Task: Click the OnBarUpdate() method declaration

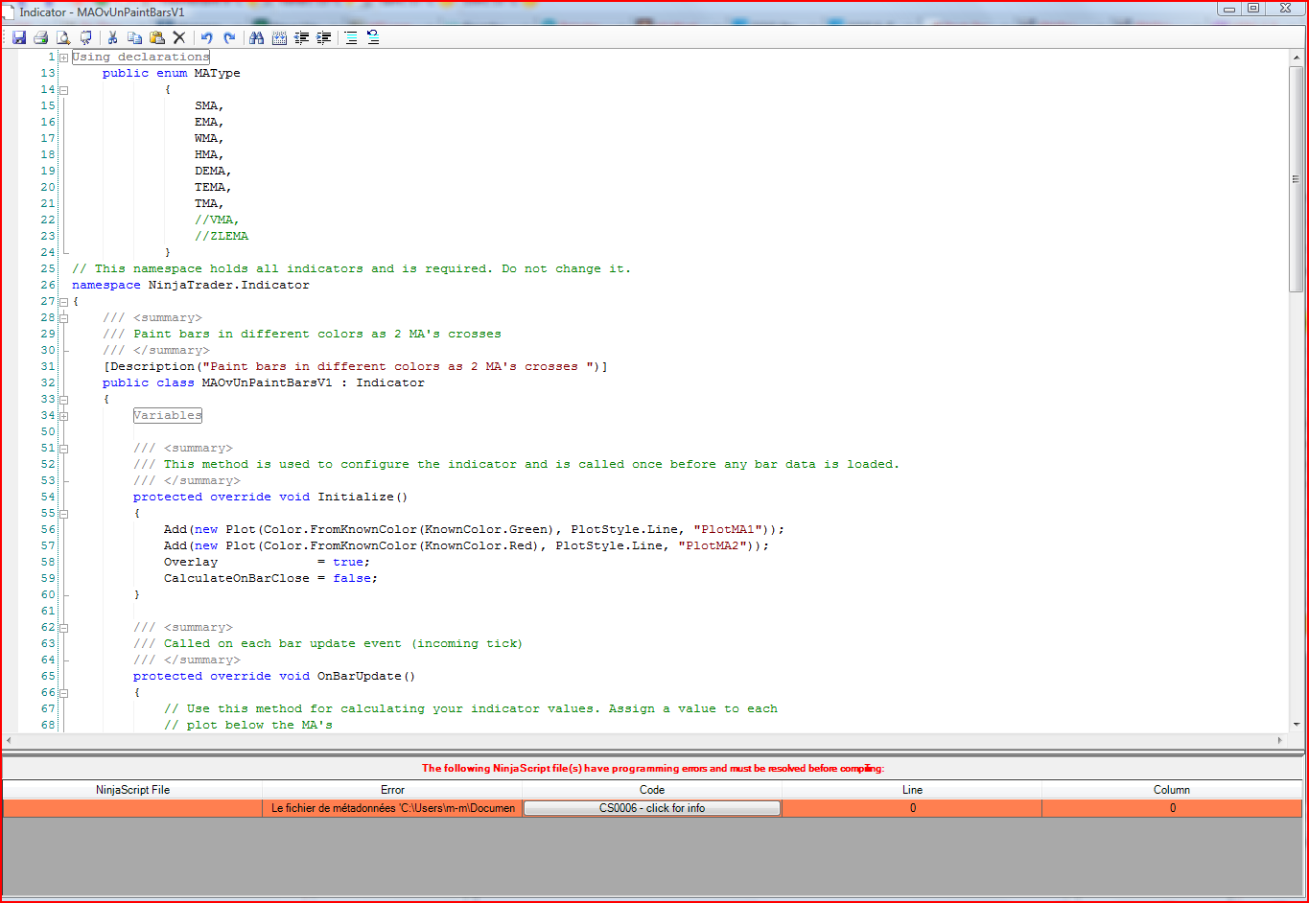Action: pyautogui.click(x=274, y=676)
